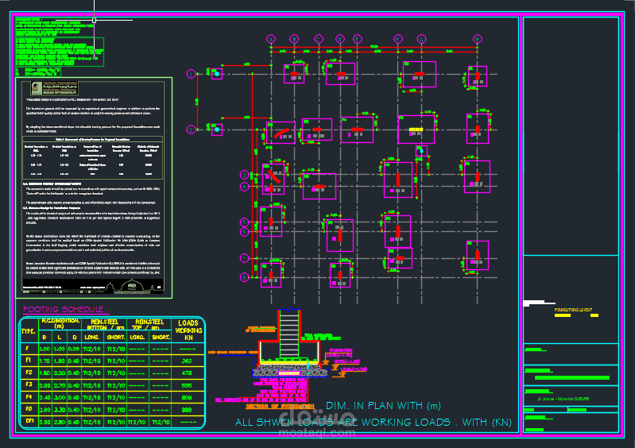The image size is (635, 448).
Task: Click SECTION OF FOUNDATION label
Action: click(x=280, y=406)
